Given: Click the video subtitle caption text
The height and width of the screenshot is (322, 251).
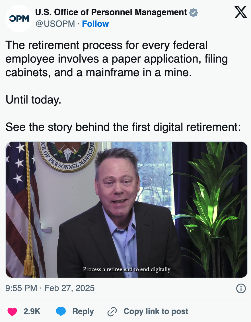Looking at the screenshot, I should pyautogui.click(x=127, y=269).
